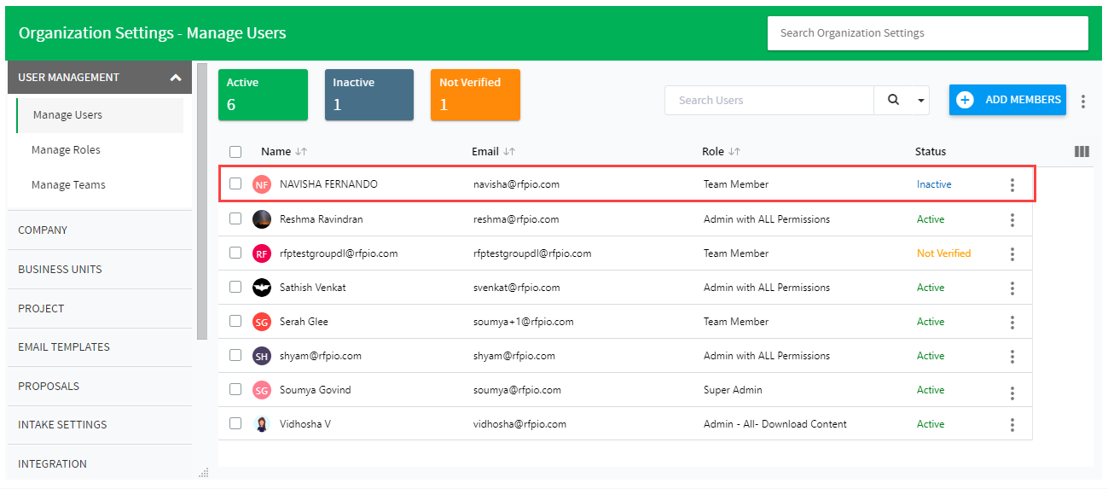Image resolution: width=1108 pixels, height=489 pixels.
Task: Filter by Not Verified users tile
Action: click(475, 95)
